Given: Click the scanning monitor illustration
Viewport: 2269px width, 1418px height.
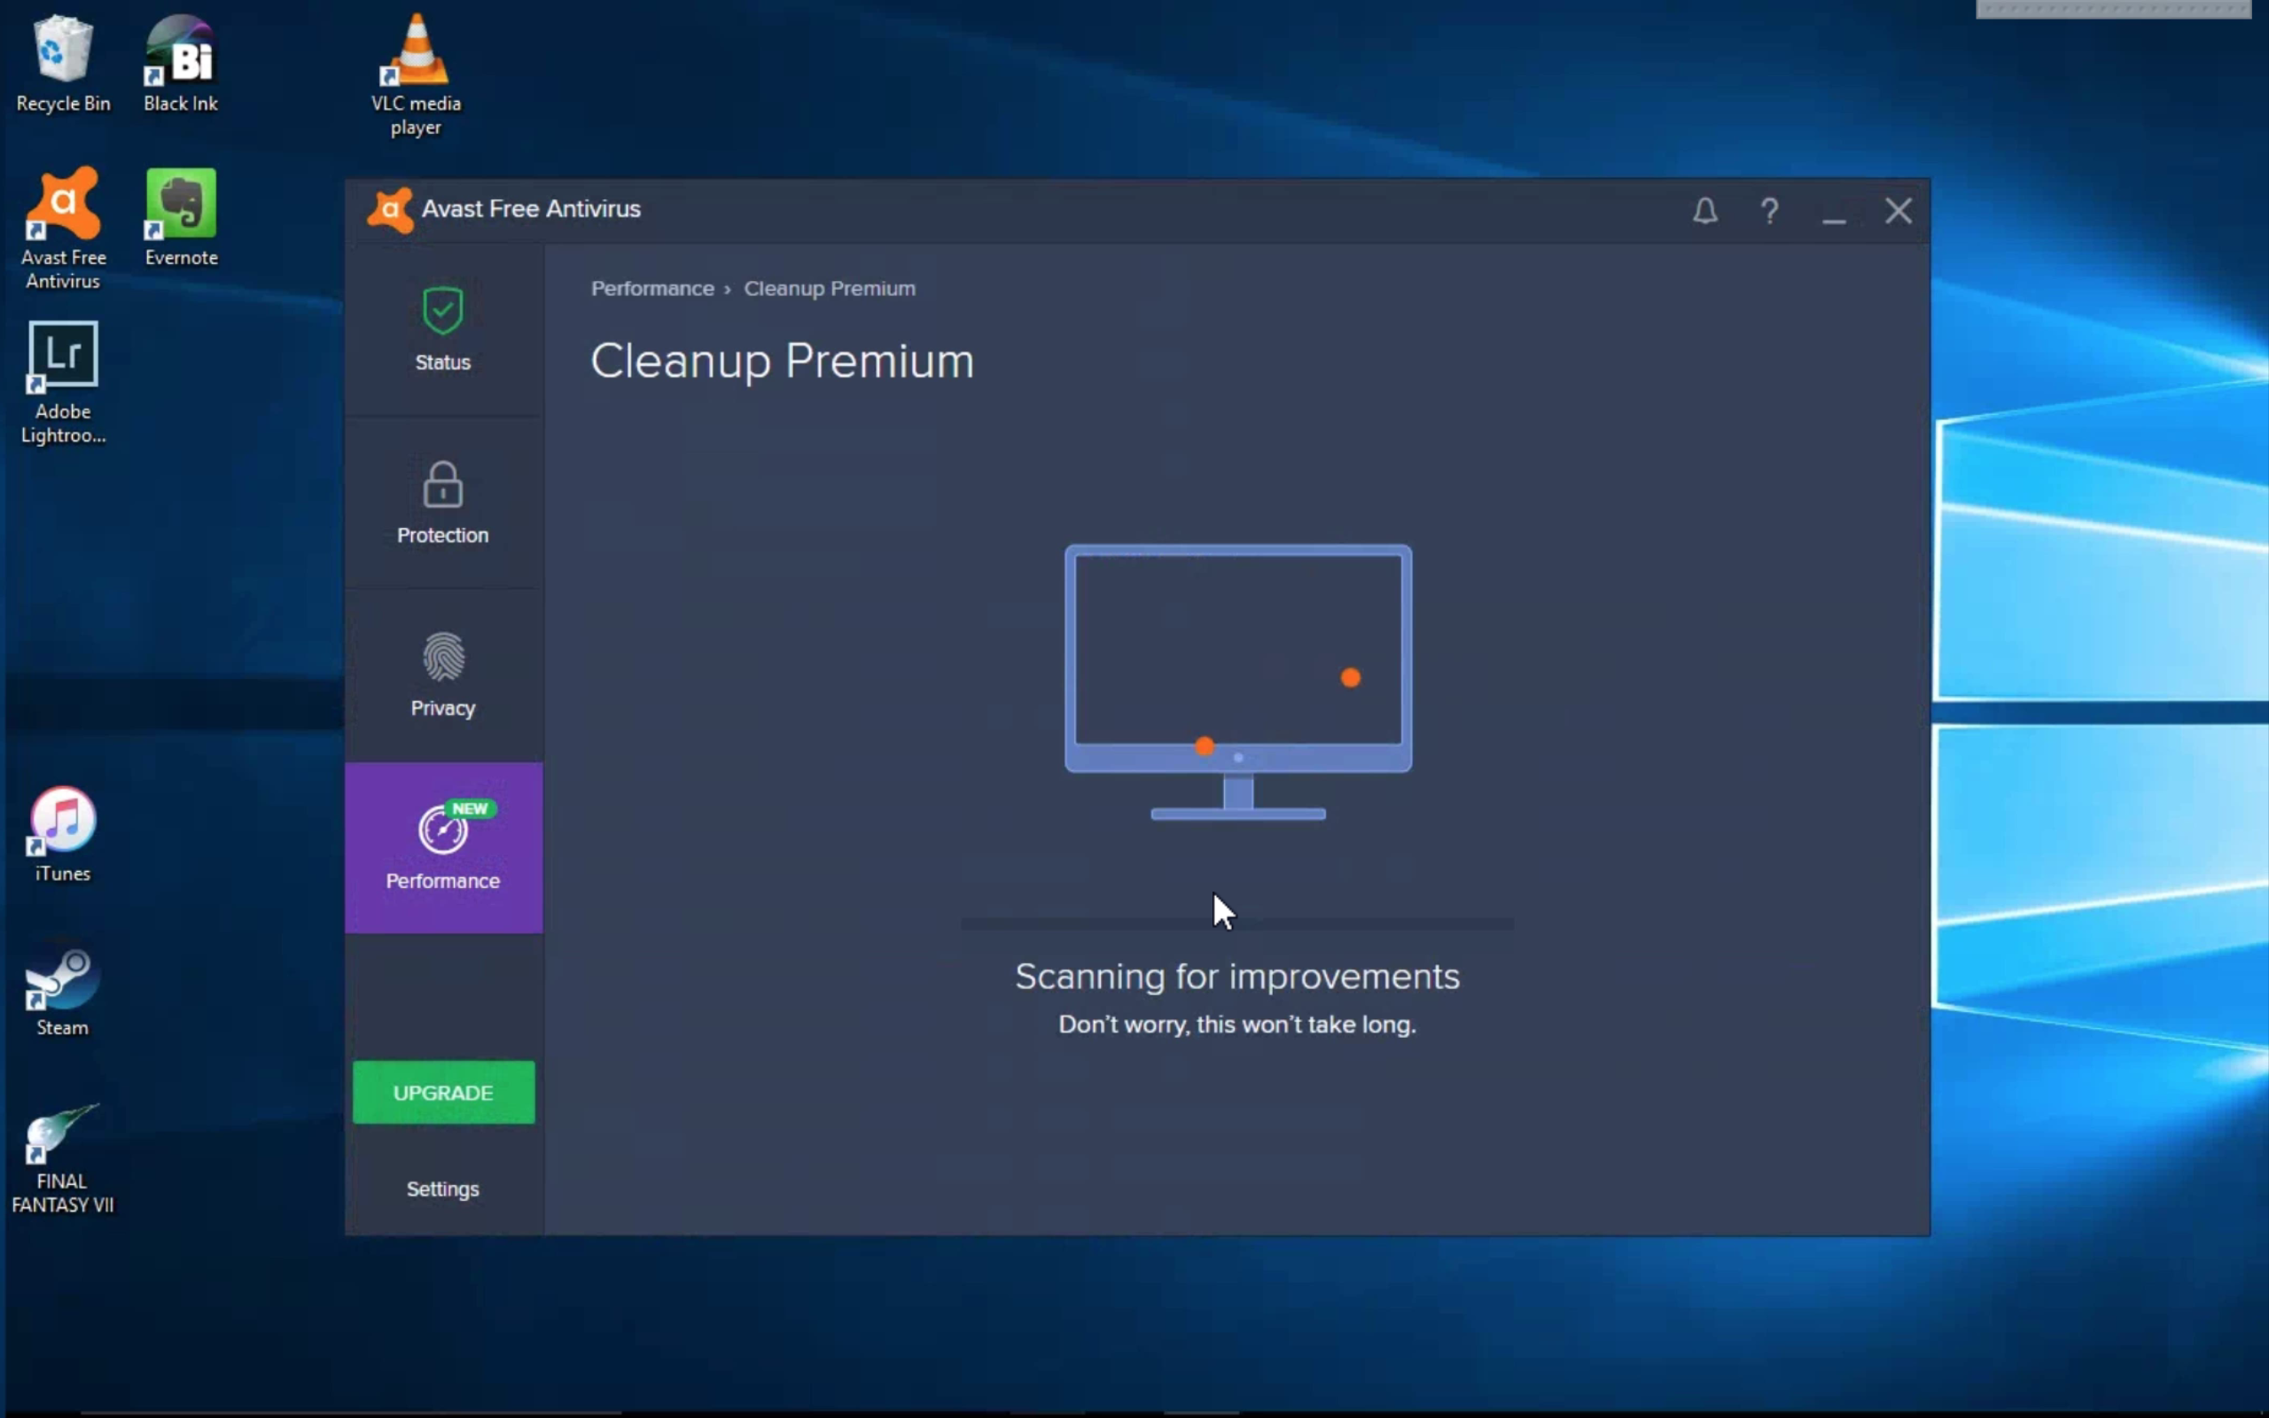Looking at the screenshot, I should click(x=1237, y=682).
